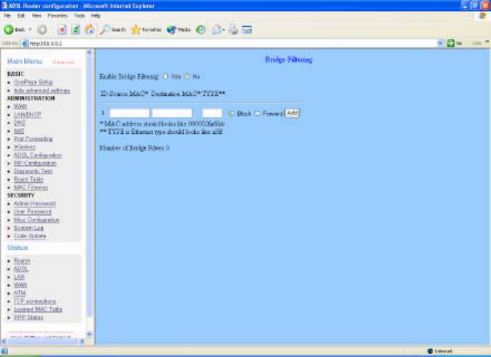Viewport: 491px width, 357px height.
Task: Click the IE page icon in status bar
Action: (x=4, y=351)
